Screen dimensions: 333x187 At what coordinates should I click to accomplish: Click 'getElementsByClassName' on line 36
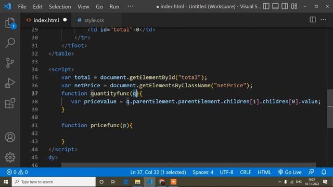pos(175,85)
